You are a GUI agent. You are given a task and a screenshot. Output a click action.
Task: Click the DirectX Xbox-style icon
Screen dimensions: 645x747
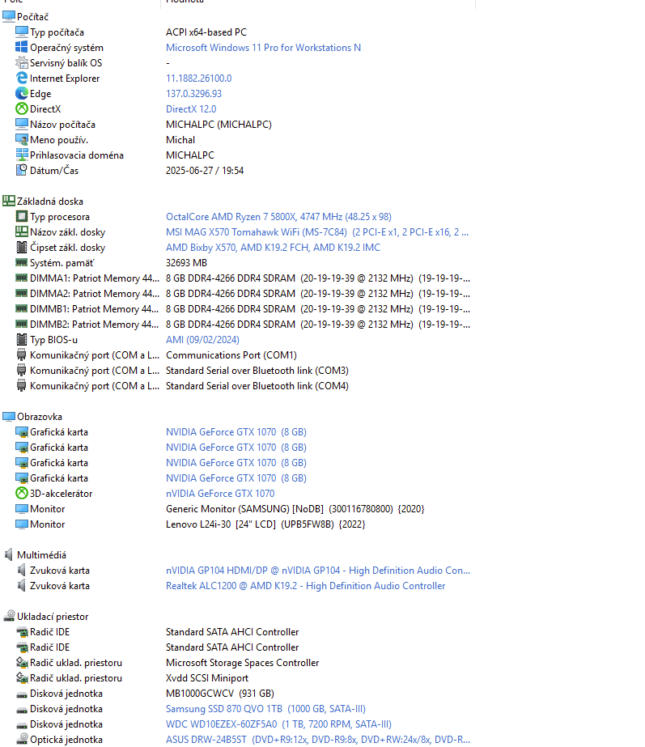point(21,108)
